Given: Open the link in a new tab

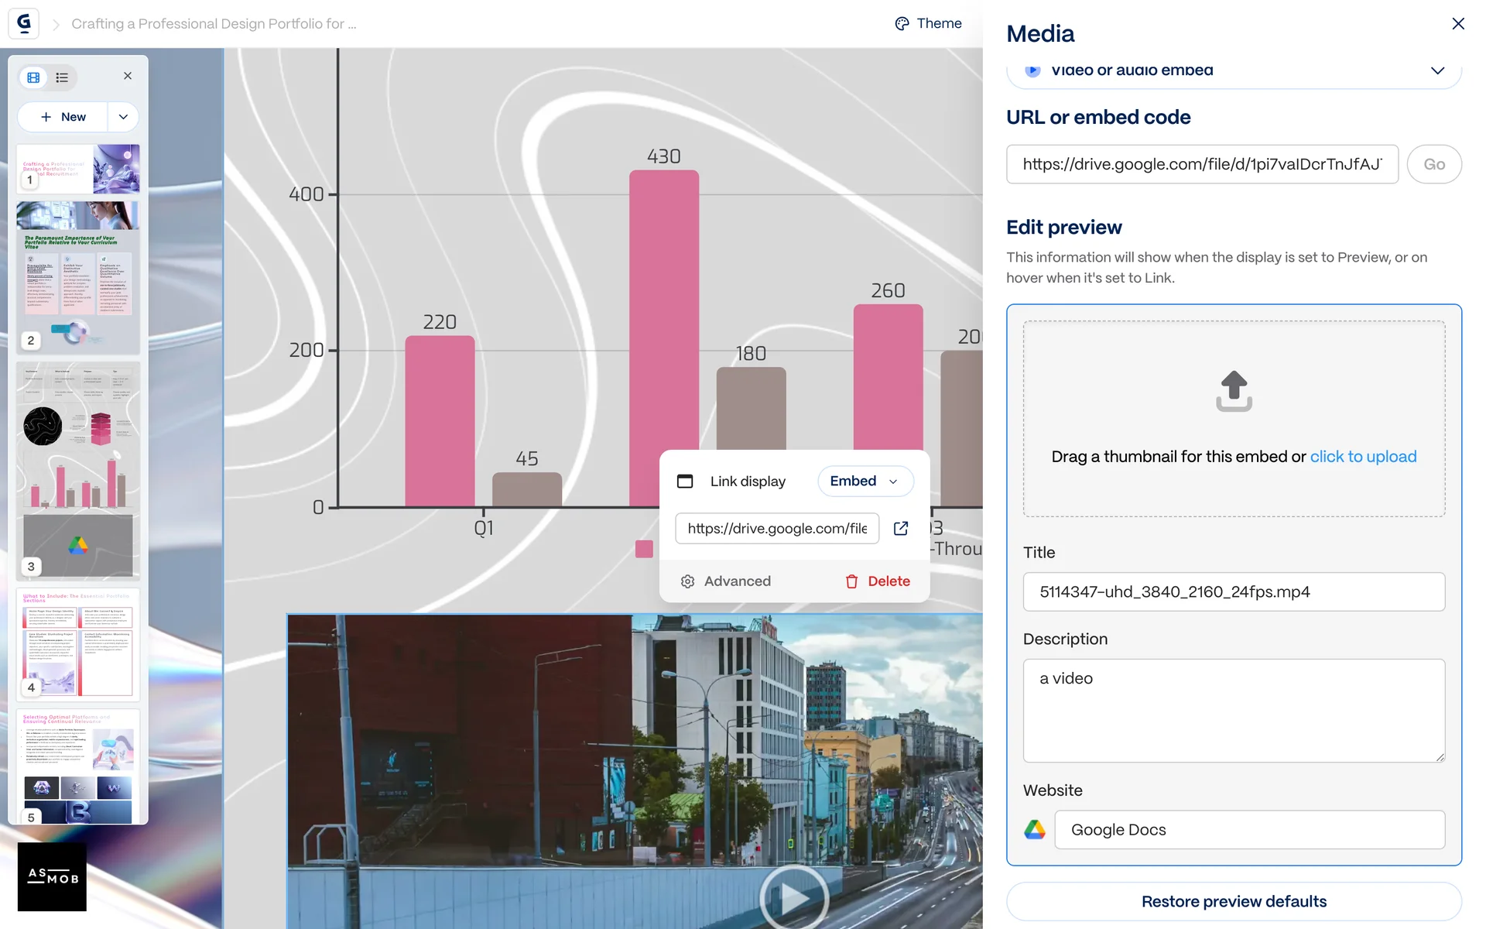Looking at the screenshot, I should coord(901,528).
